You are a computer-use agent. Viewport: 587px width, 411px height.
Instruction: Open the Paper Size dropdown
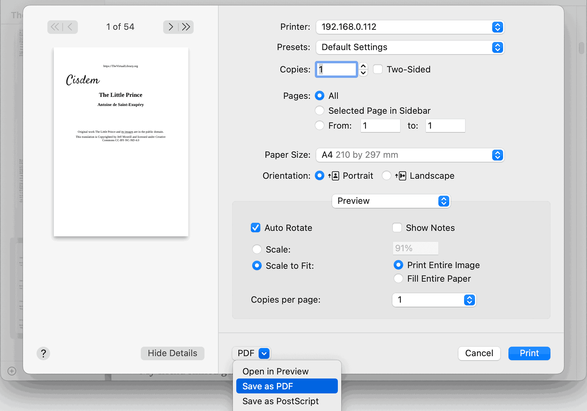pos(410,155)
